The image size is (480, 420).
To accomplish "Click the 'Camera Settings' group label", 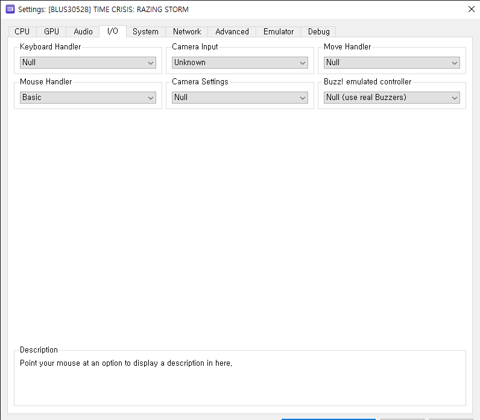I will point(200,82).
